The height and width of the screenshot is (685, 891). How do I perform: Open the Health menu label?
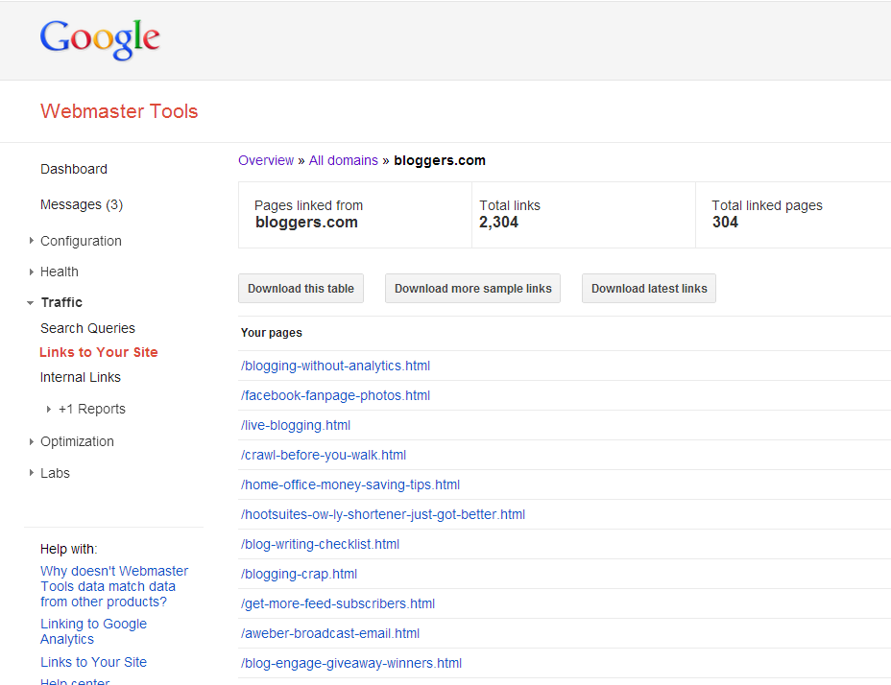pyautogui.click(x=60, y=272)
